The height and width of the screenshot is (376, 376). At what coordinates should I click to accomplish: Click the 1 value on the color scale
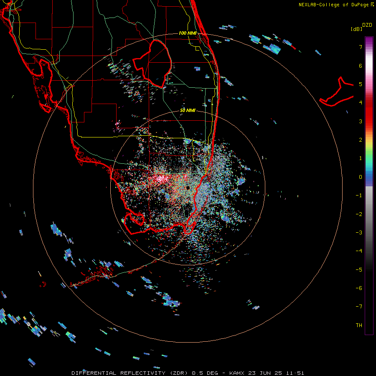pos(361,158)
